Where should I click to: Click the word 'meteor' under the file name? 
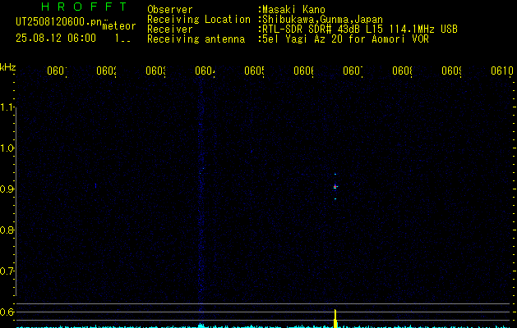pos(119,26)
